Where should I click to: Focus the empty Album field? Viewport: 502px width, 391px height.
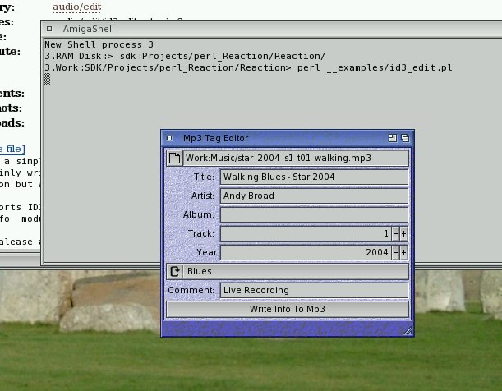coord(314,214)
